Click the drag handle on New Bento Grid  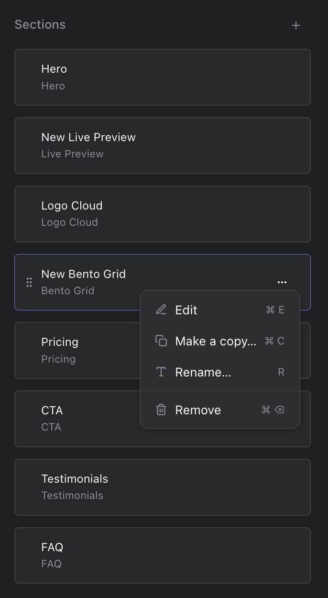pos(29,282)
